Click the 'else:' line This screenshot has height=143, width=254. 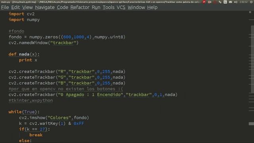click(x=25, y=141)
